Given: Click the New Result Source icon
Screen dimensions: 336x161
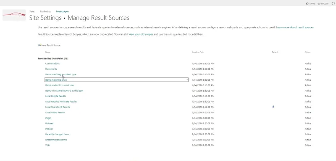Looking at the screenshot, I should click(x=39, y=45).
